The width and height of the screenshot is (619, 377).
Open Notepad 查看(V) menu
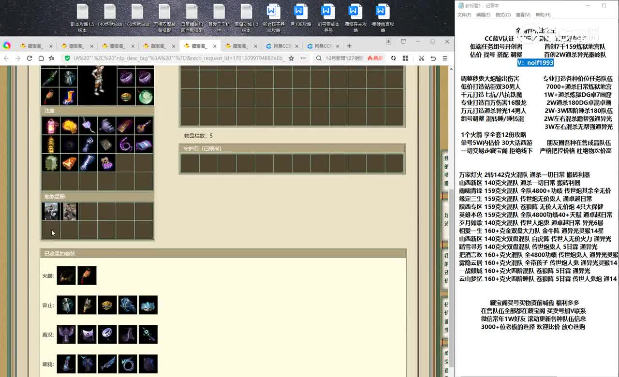[x=523, y=15]
